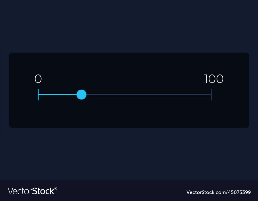Set the slider to the track's midpoint
This screenshot has height=201, width=258.
pos(125,95)
